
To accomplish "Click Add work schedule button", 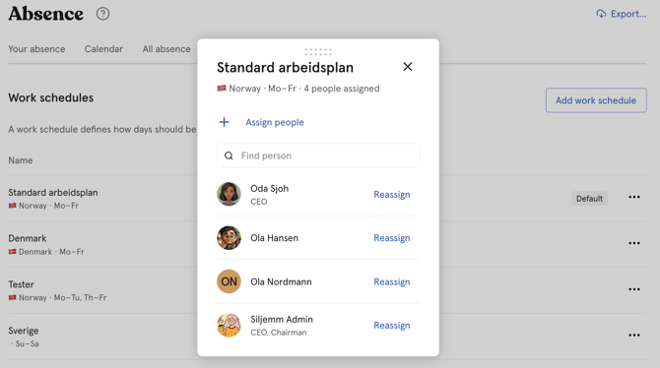I will pos(596,100).
